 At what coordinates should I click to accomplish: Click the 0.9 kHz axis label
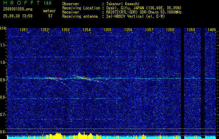pos(3,80)
